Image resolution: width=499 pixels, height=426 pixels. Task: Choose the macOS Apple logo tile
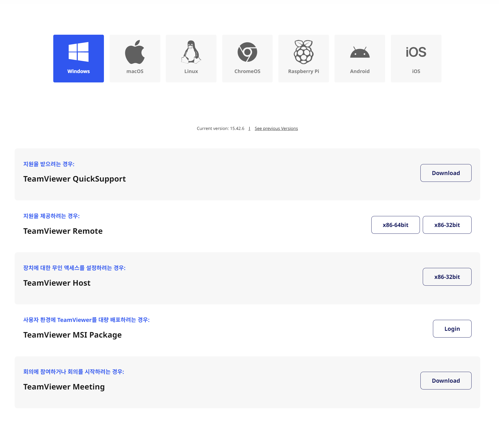pos(135,58)
